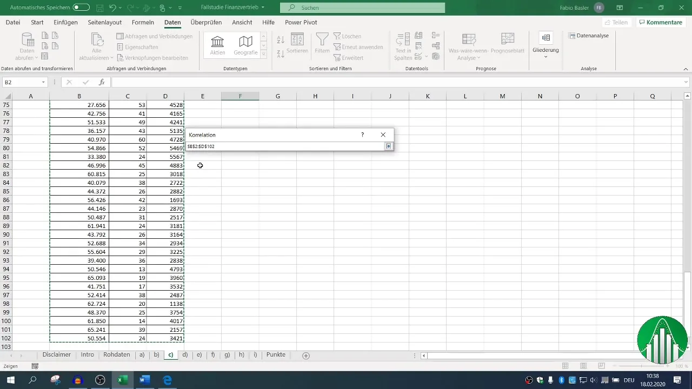
Task: Click the fx insert function icon
Action: coord(102,82)
